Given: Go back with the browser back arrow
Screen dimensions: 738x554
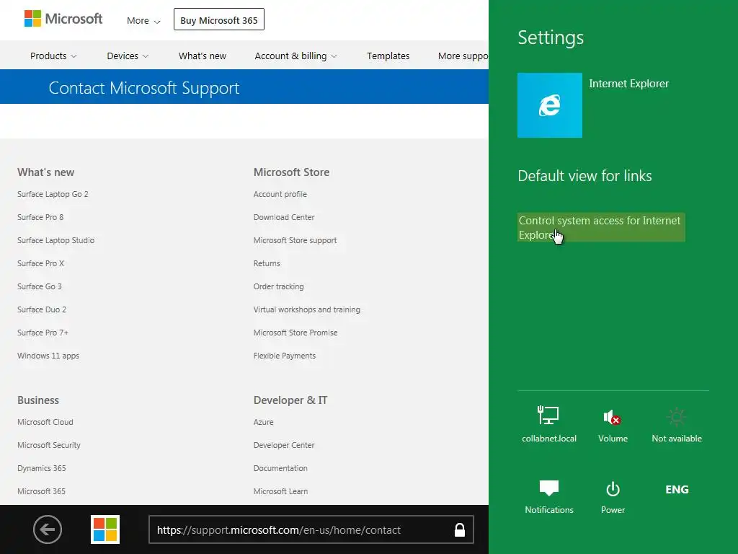Looking at the screenshot, I should [48, 529].
